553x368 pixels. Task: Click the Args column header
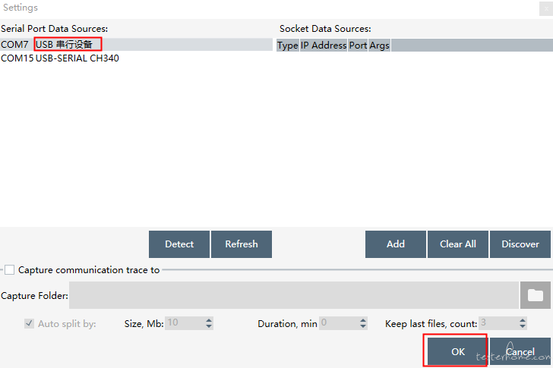point(380,46)
